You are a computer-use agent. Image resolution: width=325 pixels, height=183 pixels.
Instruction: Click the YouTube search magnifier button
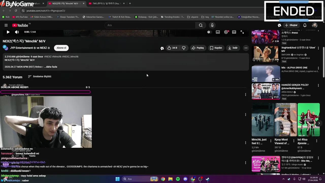click(201, 25)
